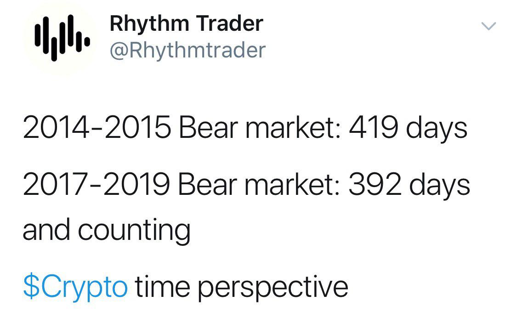
Task: Click the word "days" after 392
Action: pos(438,185)
